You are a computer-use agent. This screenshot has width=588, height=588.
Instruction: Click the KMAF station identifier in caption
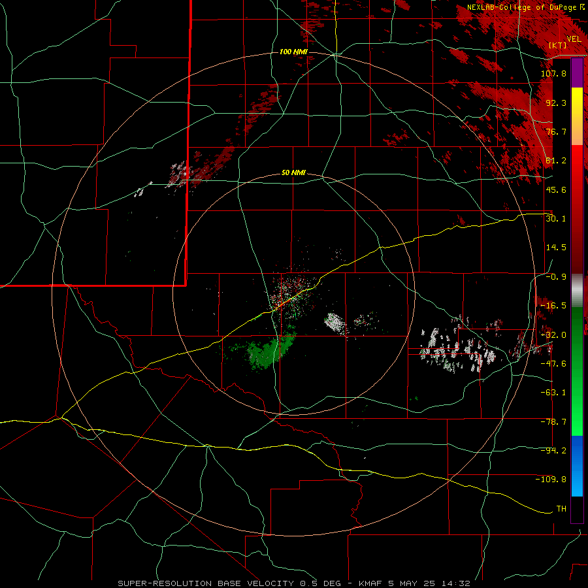(370, 583)
